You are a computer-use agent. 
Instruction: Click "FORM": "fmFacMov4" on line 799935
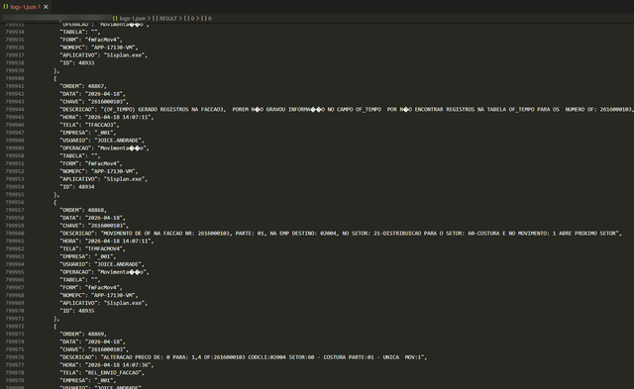click(91, 40)
